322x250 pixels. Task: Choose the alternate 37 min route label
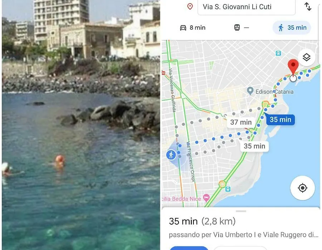[241, 122]
